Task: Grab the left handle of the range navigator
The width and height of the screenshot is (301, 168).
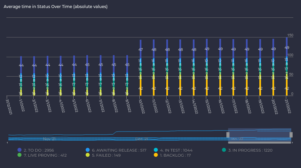Action: [x=228, y=135]
